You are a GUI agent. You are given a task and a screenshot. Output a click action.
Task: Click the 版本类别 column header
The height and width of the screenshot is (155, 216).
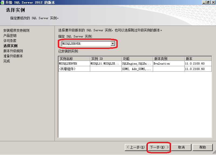pos(169,59)
